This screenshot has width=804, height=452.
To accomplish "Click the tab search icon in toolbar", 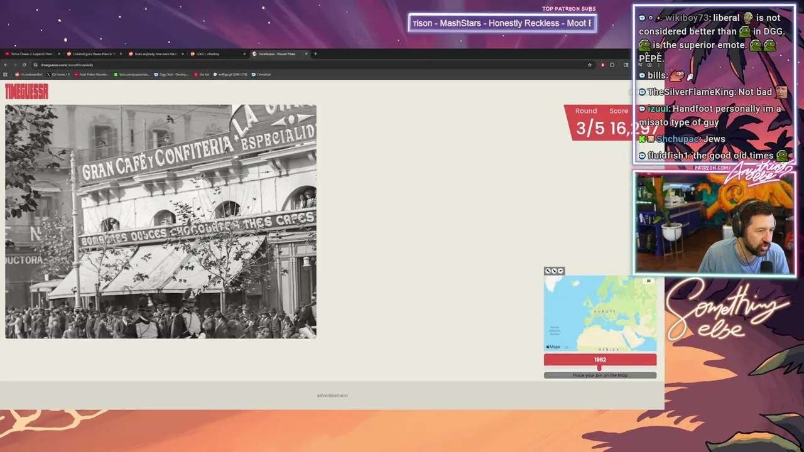I will [x=626, y=65].
